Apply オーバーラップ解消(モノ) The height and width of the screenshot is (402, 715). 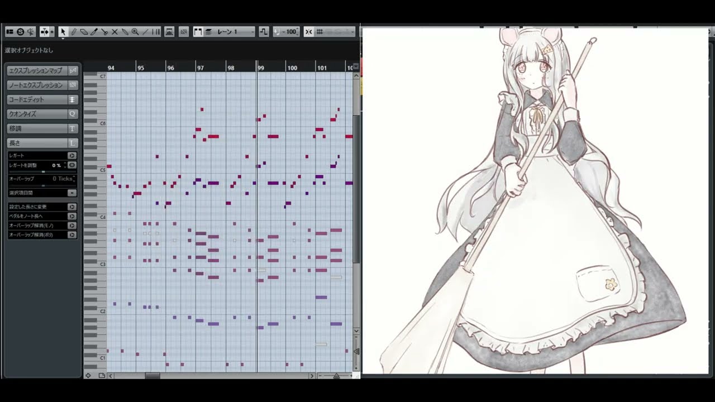pyautogui.click(x=71, y=226)
